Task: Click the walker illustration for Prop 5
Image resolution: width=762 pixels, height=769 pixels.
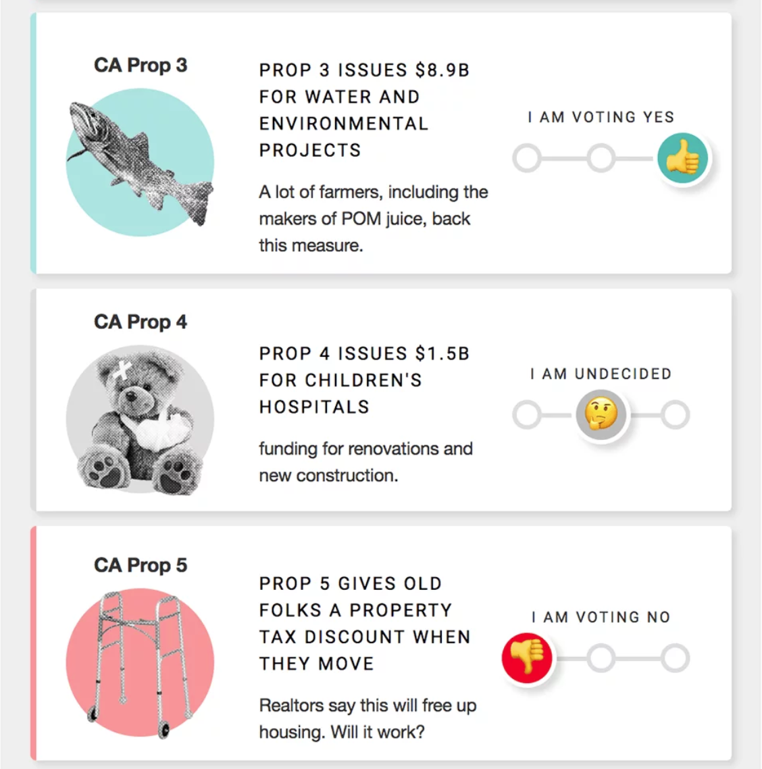Action: click(x=140, y=664)
